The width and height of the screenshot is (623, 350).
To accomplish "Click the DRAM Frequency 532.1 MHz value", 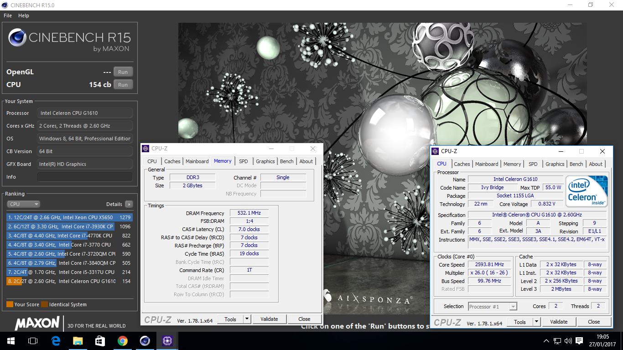I will [x=249, y=213].
